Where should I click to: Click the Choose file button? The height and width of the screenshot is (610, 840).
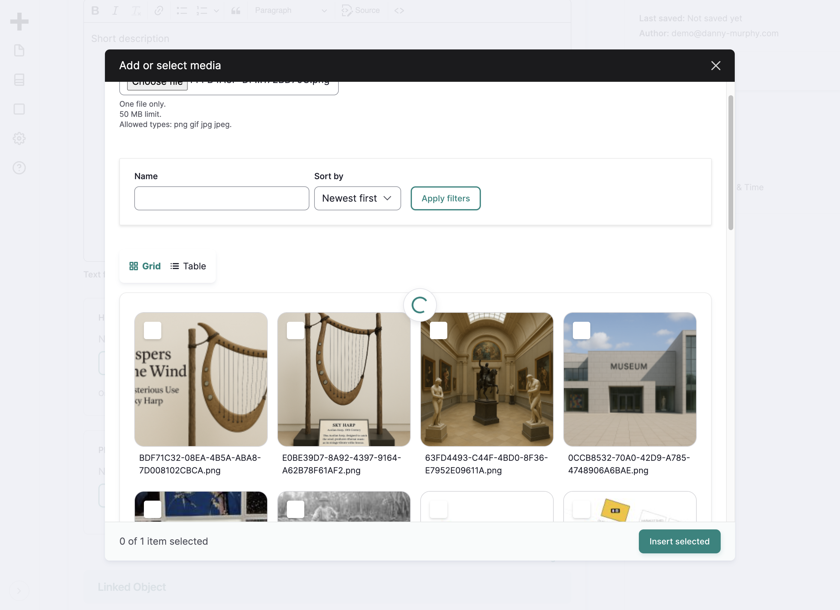click(x=157, y=84)
